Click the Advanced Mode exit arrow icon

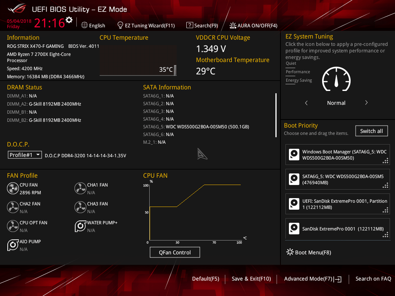(338, 279)
